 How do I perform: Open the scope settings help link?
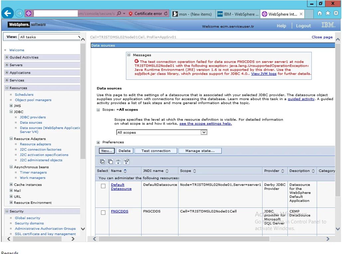click(205, 123)
